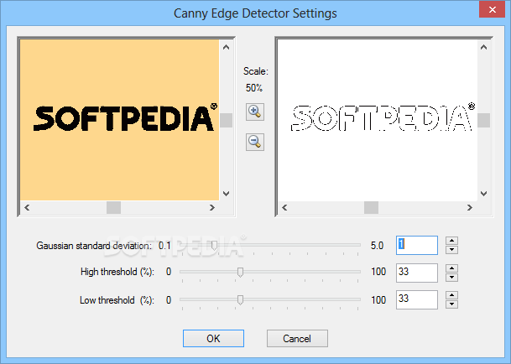This screenshot has height=364, width=511.
Task: Zoom in with the magnifier plus icon
Action: click(x=255, y=112)
